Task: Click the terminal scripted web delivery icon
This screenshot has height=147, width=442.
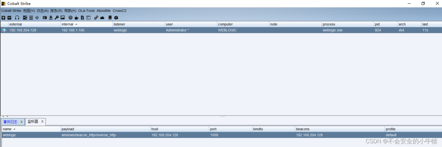Action: pyautogui.click(x=88, y=18)
